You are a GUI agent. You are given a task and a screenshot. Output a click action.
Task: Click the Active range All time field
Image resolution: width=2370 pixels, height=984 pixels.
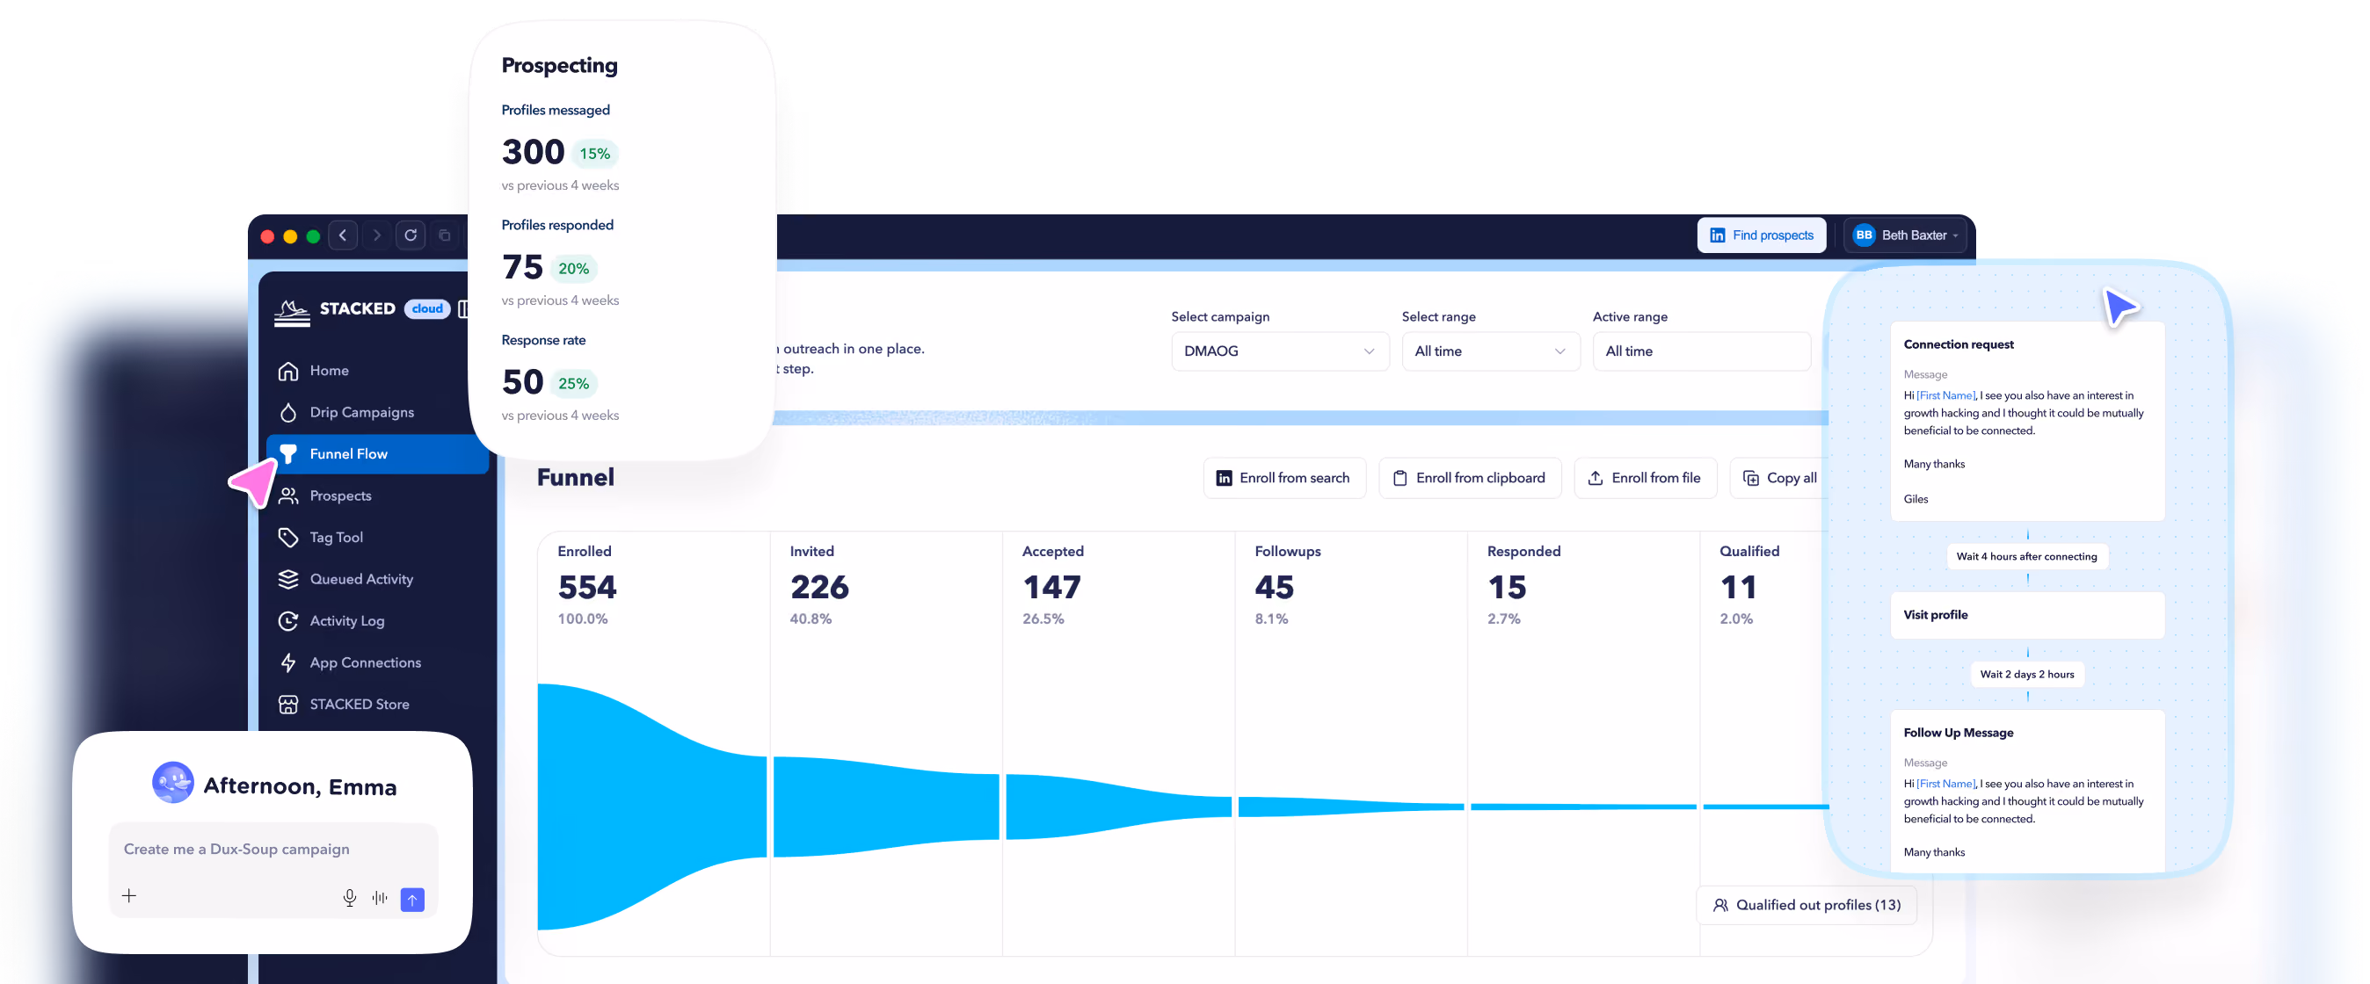(x=1701, y=351)
